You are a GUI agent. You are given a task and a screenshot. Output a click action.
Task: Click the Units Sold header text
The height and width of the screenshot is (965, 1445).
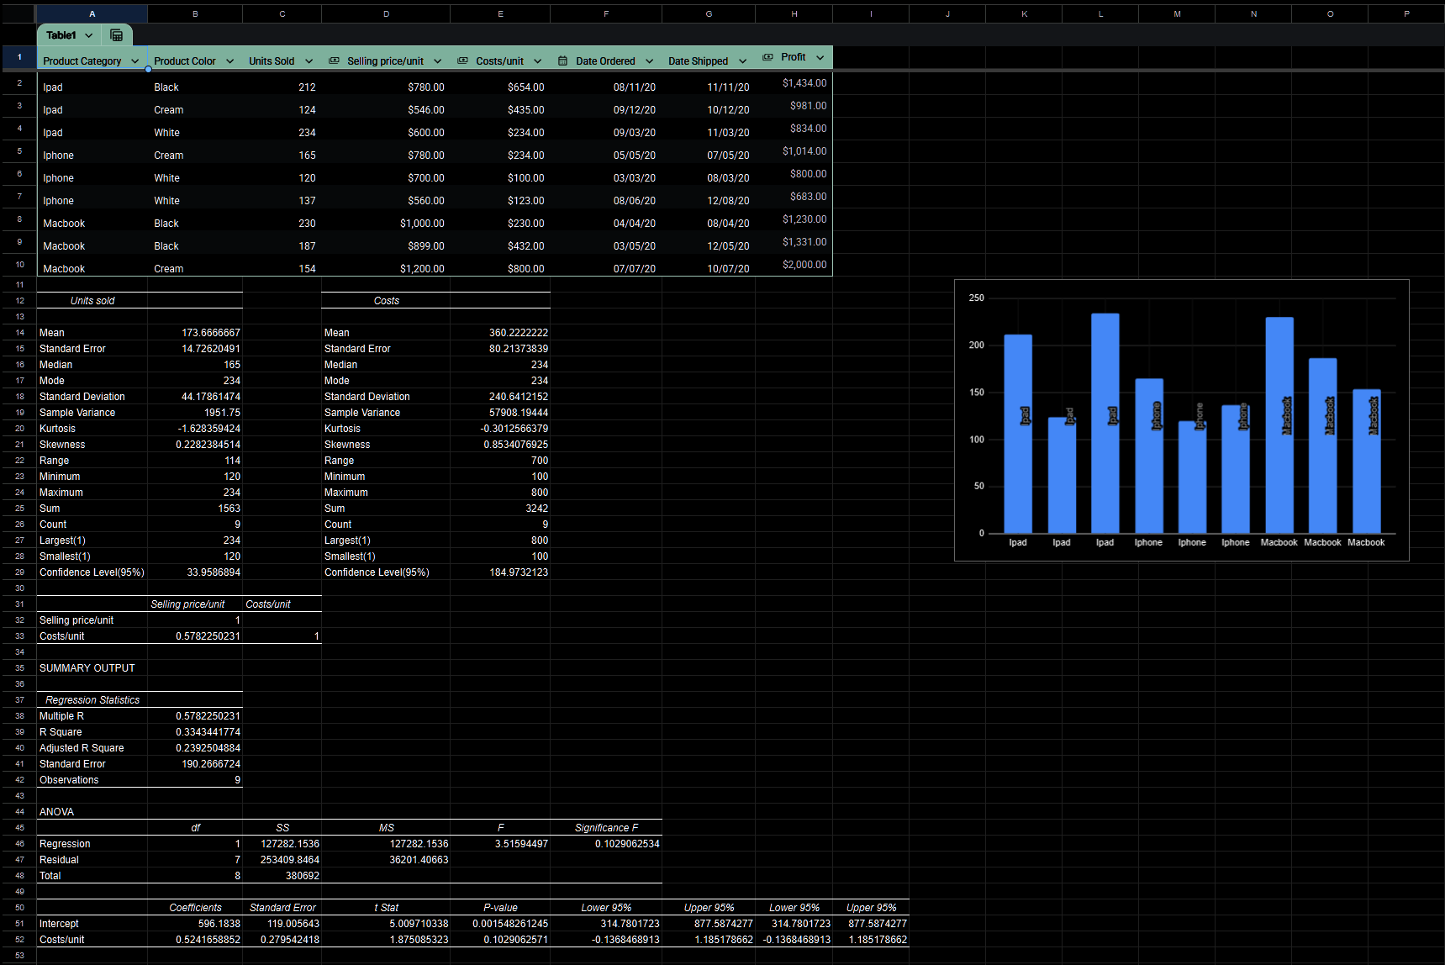(272, 61)
